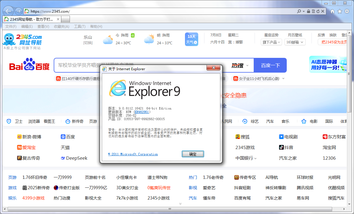Screen dimensions: 354x214
Task: Click the browser Forward arrow button
Action: tap(18, 11)
